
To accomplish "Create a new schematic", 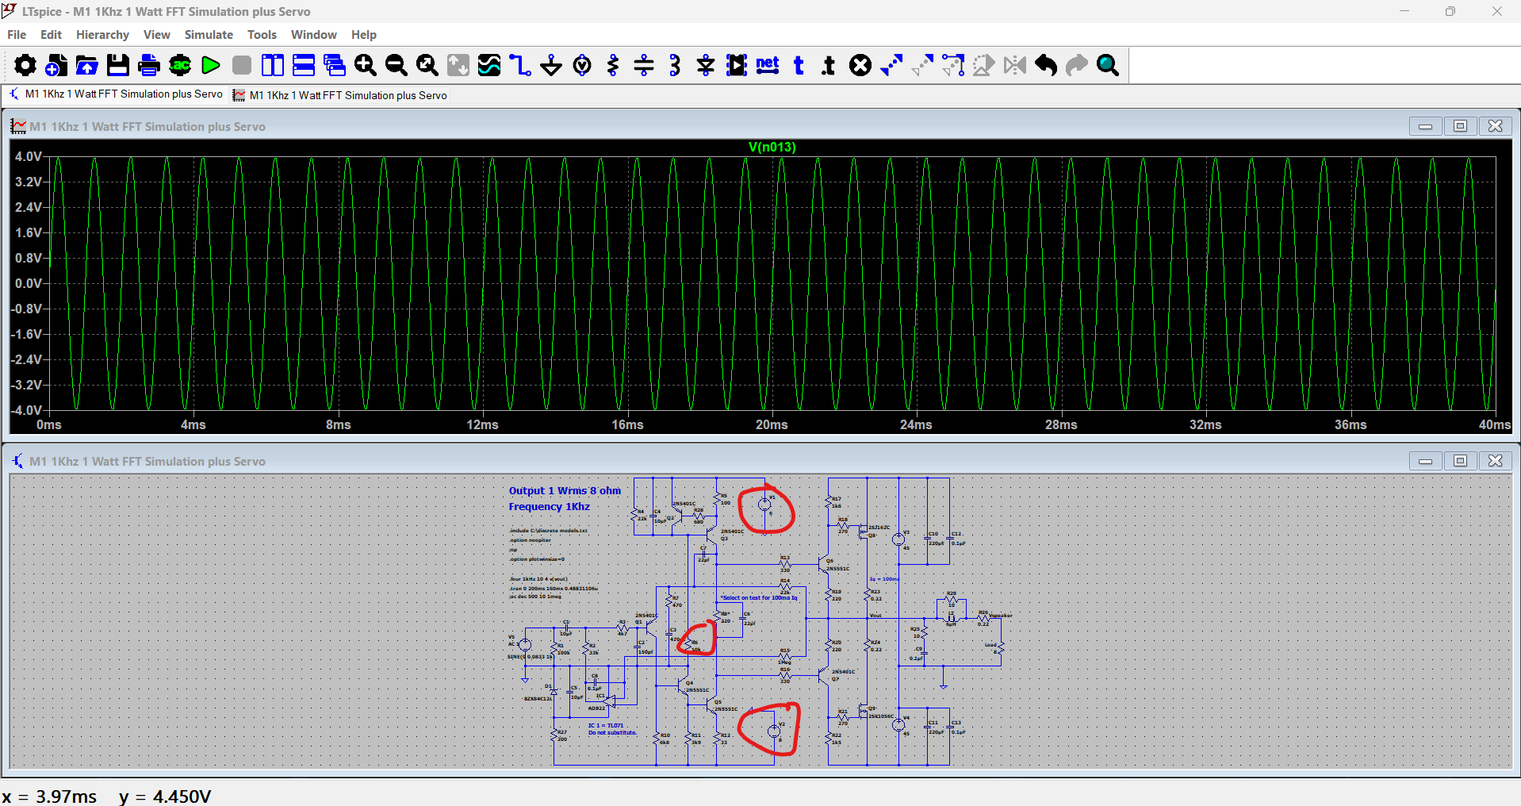I will click(56, 65).
